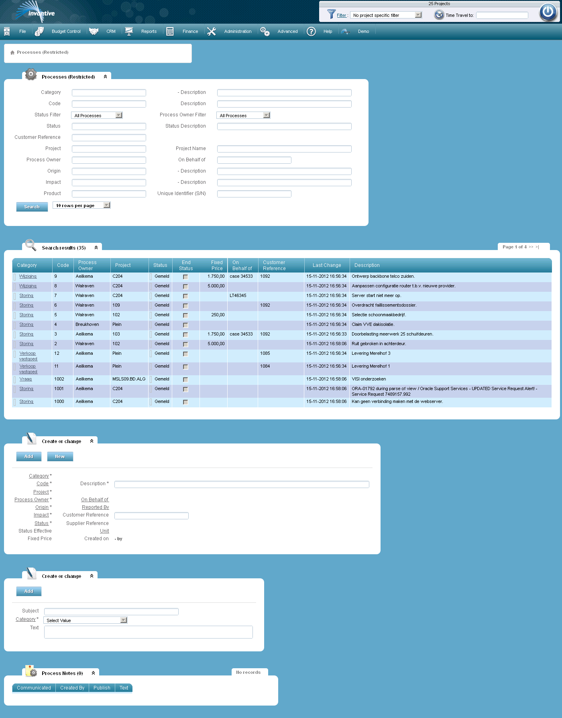This screenshot has height=718, width=562.
Task: Click the Search button
Action: [x=32, y=207]
